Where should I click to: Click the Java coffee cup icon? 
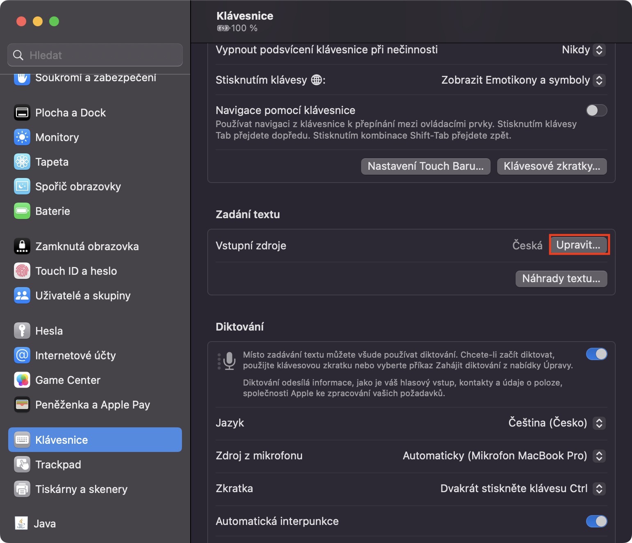coord(21,523)
